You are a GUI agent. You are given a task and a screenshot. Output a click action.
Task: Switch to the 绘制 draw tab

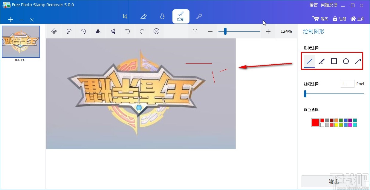pos(181,16)
